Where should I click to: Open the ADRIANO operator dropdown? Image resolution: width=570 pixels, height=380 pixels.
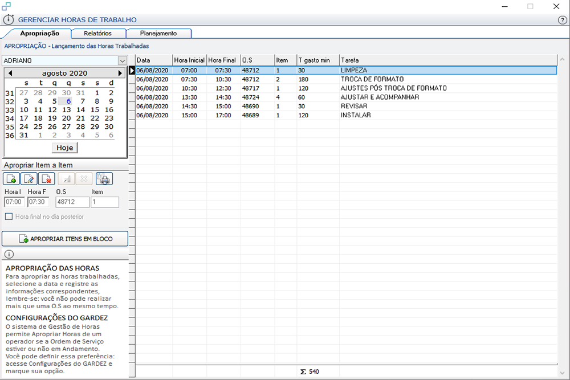tap(123, 60)
